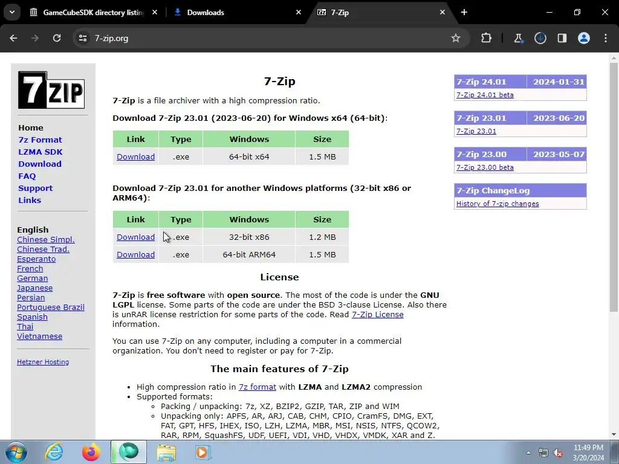Click the browser forward arrow
619x464 pixels.
pyautogui.click(x=35, y=38)
